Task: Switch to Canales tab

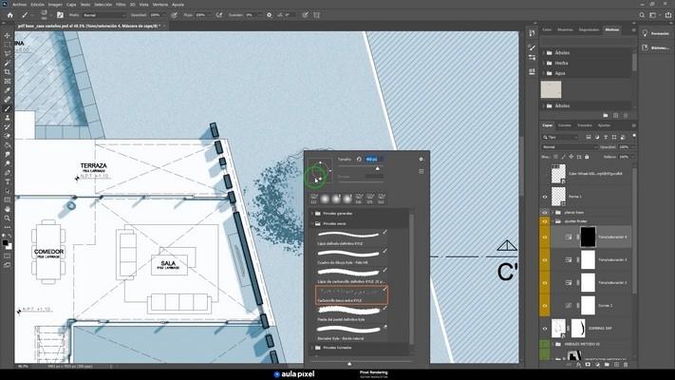Action: [x=564, y=125]
